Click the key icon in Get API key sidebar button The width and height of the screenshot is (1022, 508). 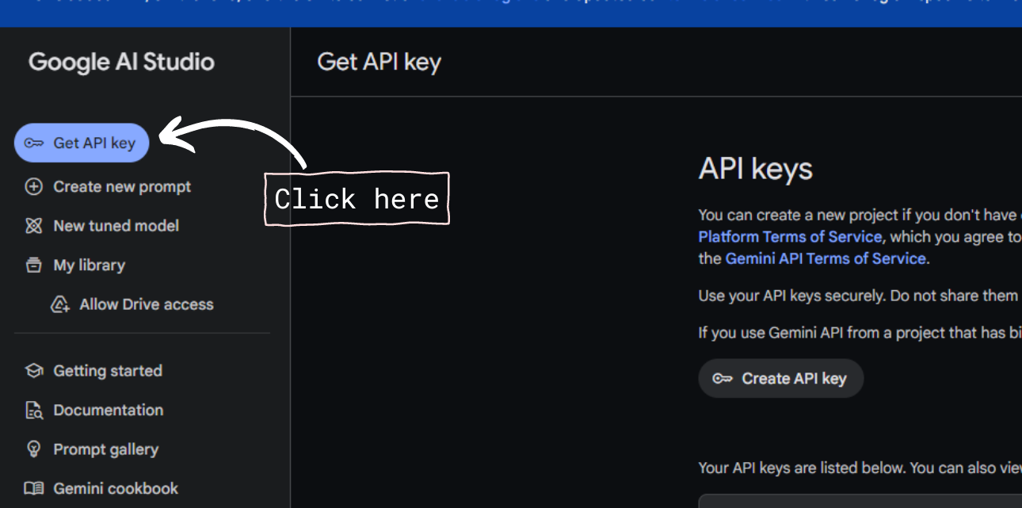(x=33, y=143)
